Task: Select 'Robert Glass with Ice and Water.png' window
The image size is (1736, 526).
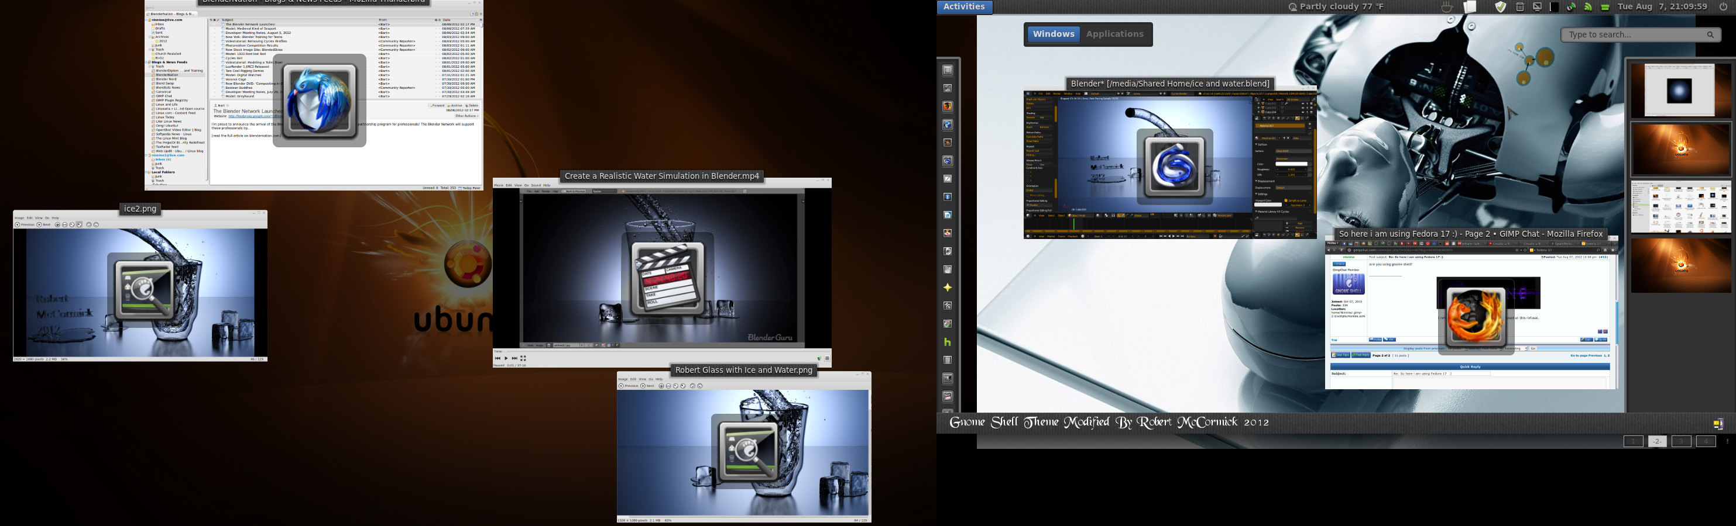Action: click(744, 447)
